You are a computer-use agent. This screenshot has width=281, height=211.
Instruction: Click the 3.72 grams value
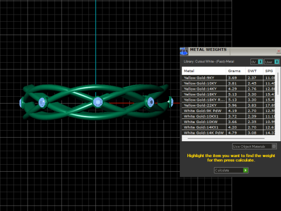coord(232,116)
